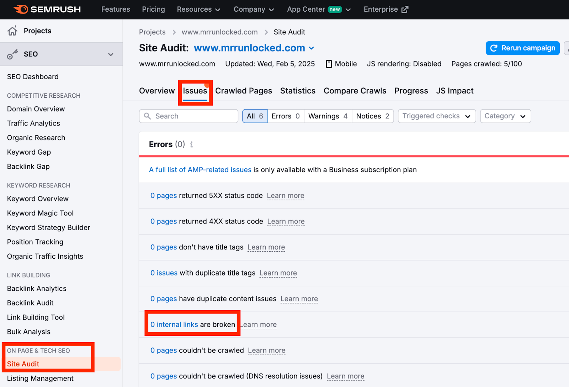
Task: Collapse the SEO section chevron
Action: (111, 54)
